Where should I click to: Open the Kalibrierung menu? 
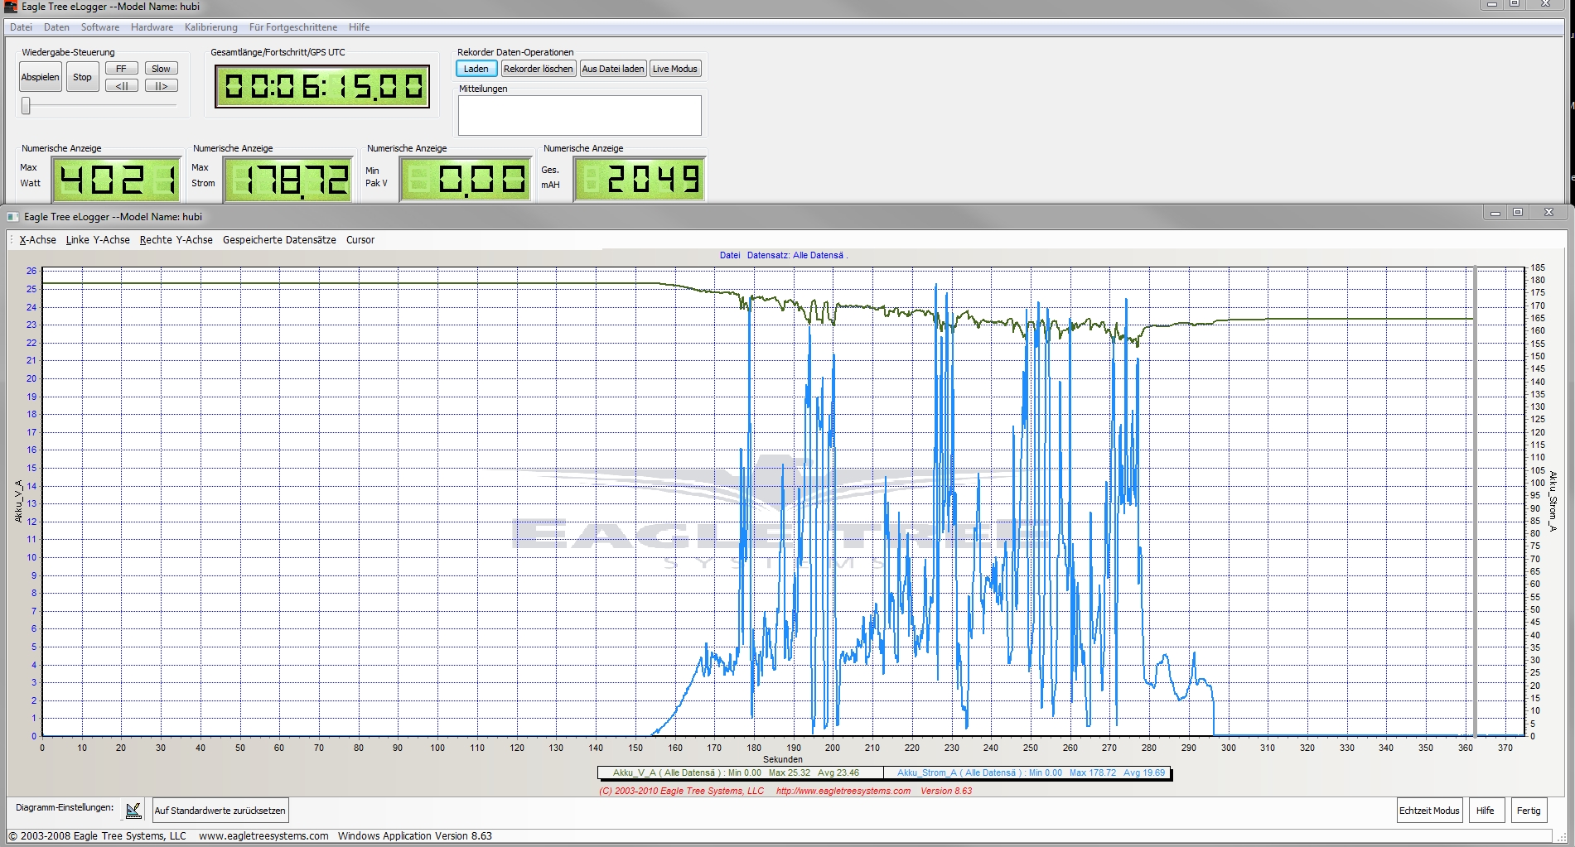[x=210, y=27]
